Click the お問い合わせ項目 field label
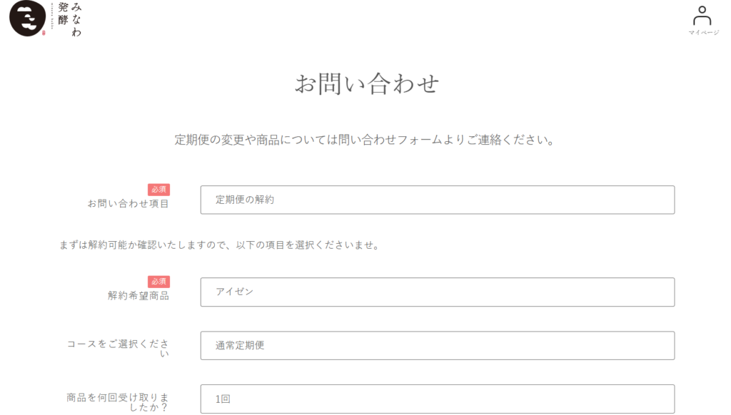Screen dimensions: 731x415 coord(128,203)
